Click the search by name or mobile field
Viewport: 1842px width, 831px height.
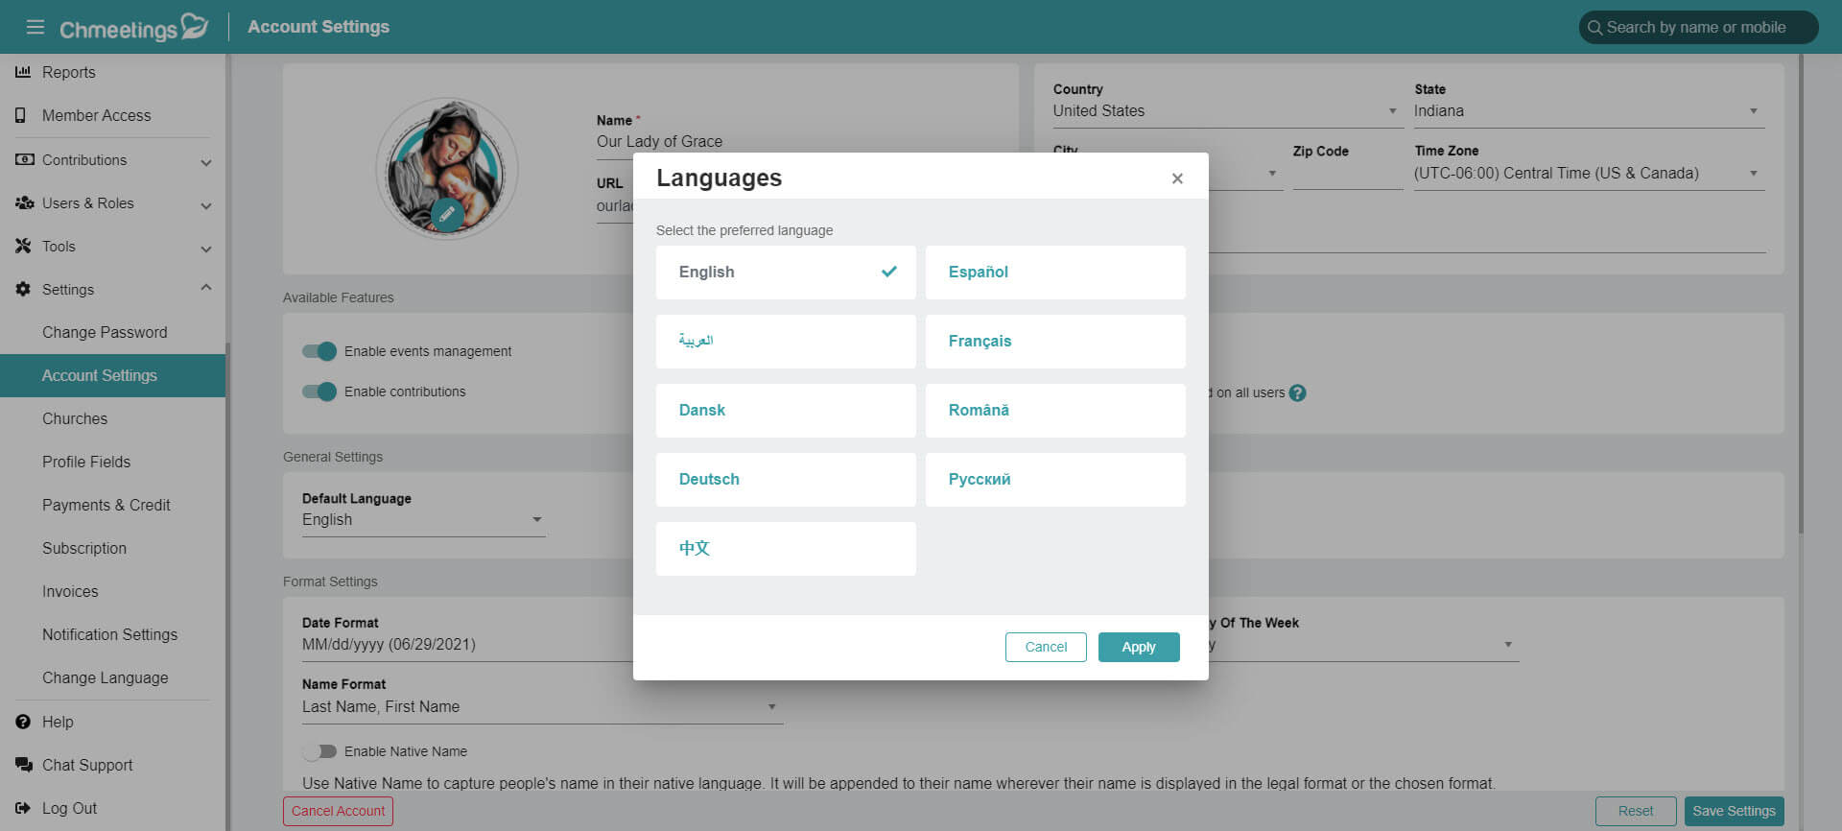point(1698,28)
